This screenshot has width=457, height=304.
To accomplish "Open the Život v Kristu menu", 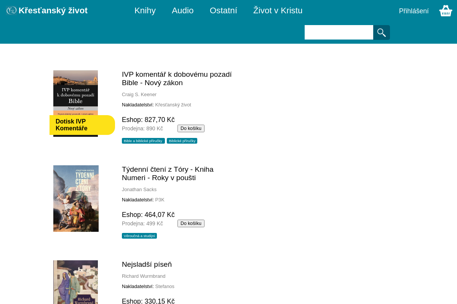I will pos(278,11).
